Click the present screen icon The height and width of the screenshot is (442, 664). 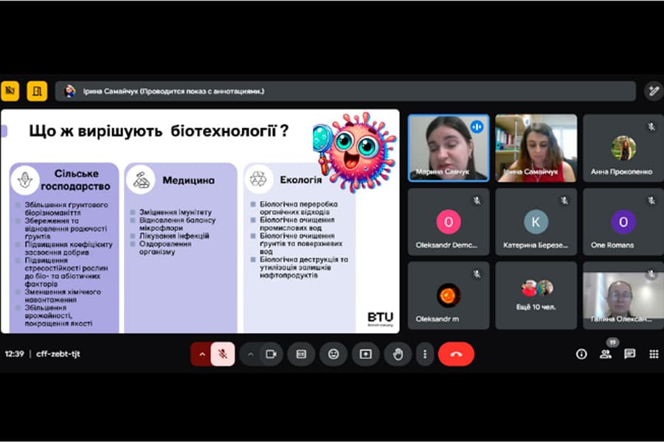tap(365, 354)
